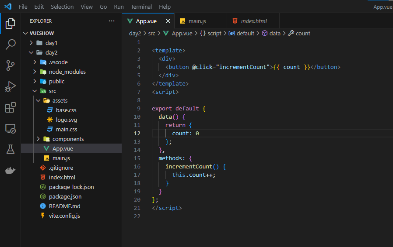Click the default breadcrumb segment

(x=246, y=33)
